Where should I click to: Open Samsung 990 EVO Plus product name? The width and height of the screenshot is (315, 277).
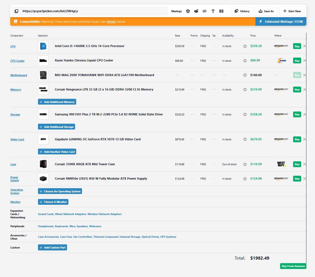109,114
